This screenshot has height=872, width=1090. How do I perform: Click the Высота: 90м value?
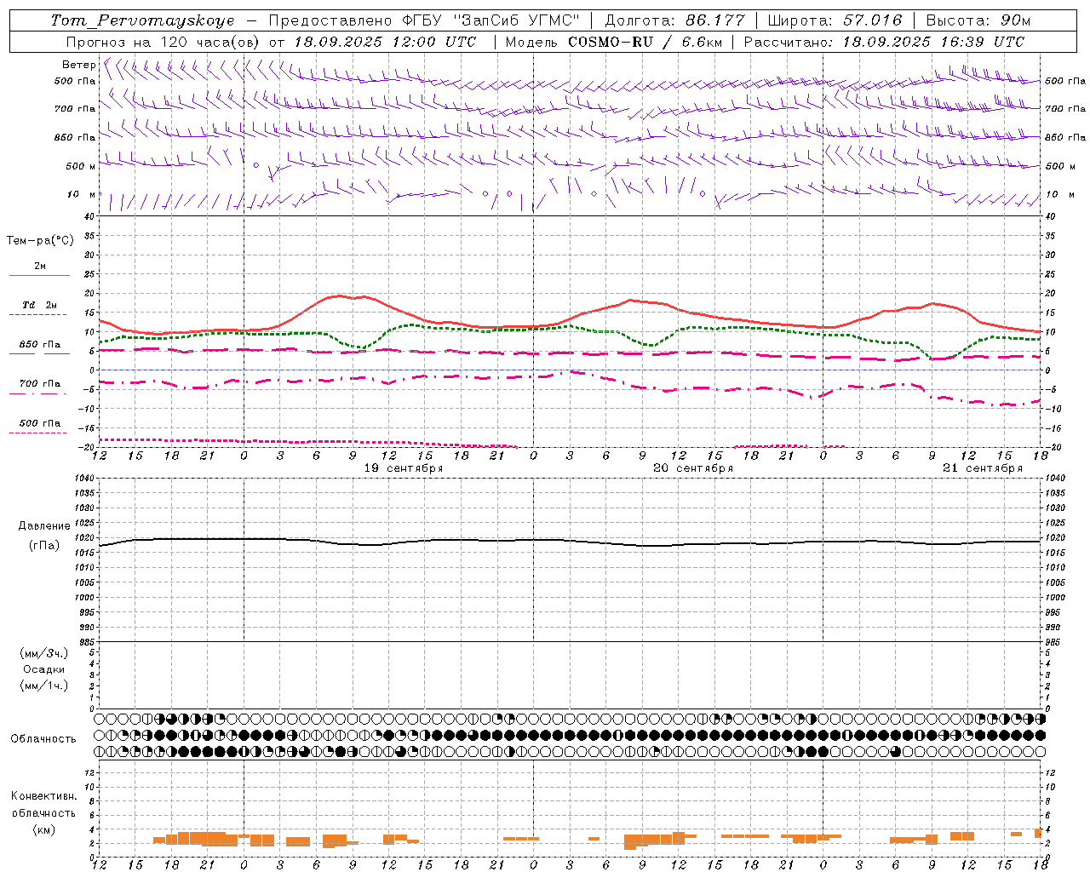tap(978, 20)
